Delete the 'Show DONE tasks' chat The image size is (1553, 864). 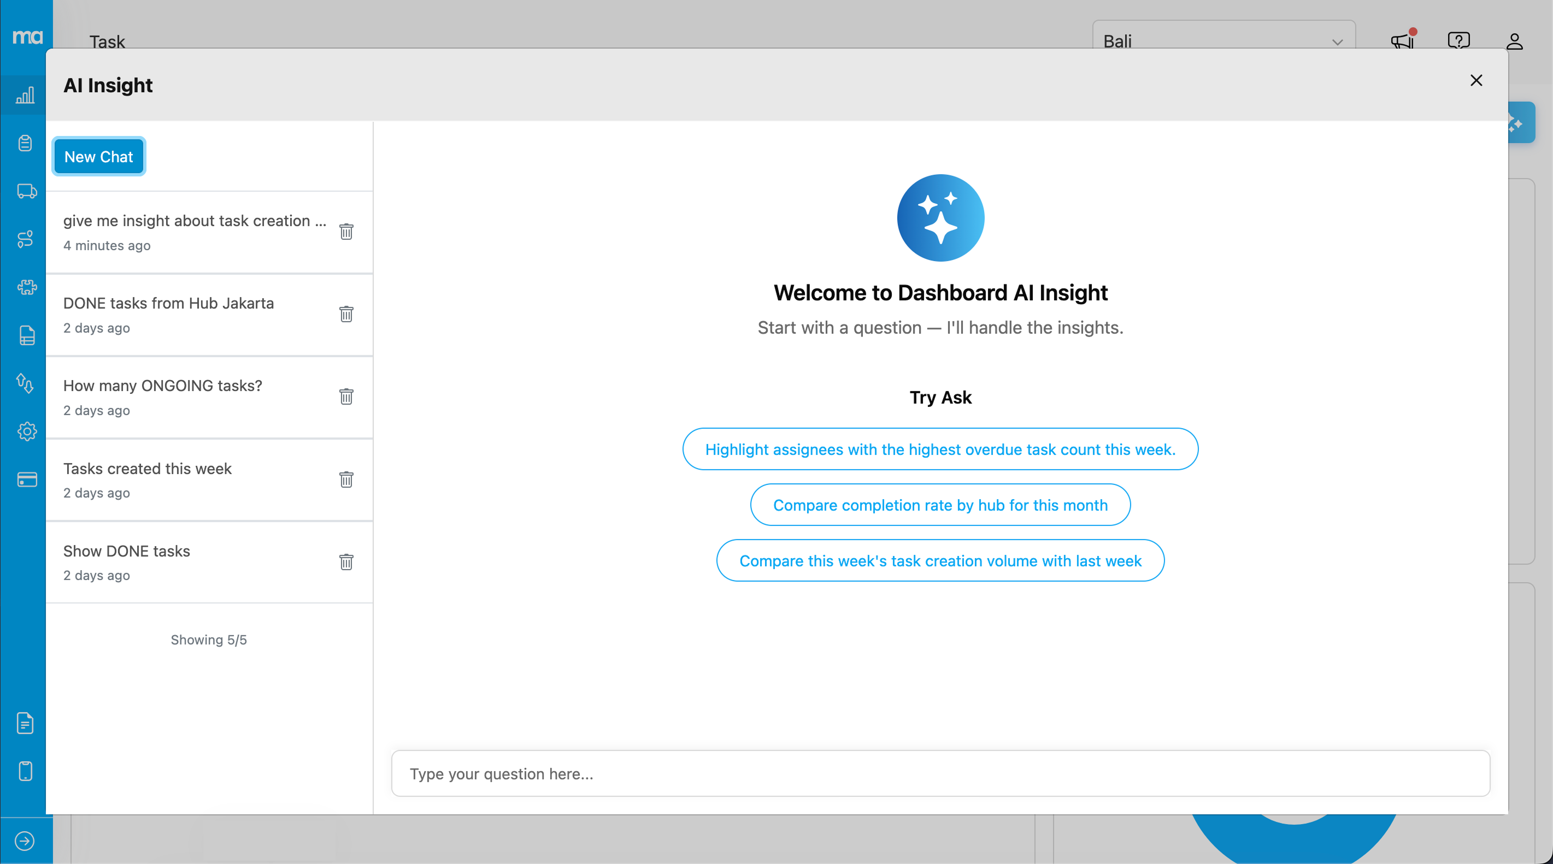346,562
